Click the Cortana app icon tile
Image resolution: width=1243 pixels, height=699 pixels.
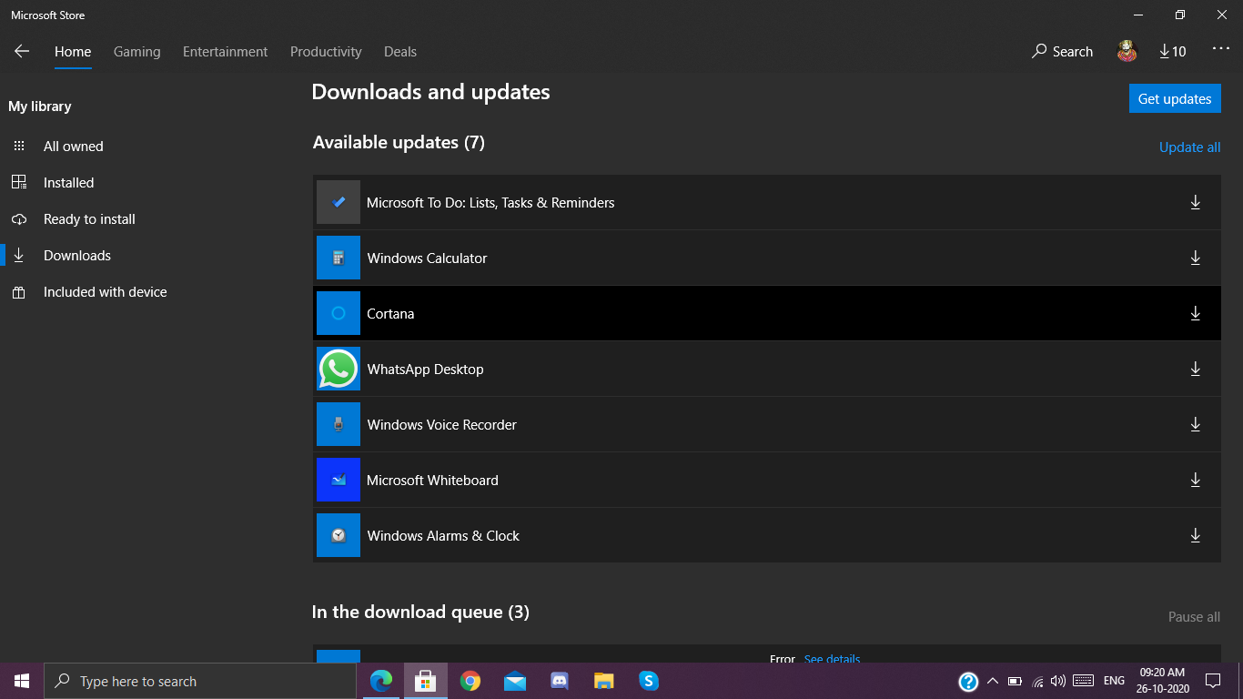339,313
